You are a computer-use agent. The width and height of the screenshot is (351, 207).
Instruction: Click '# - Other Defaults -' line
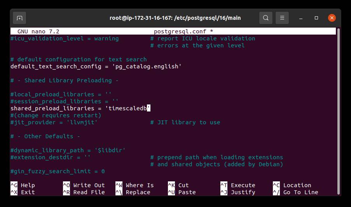click(x=45, y=136)
